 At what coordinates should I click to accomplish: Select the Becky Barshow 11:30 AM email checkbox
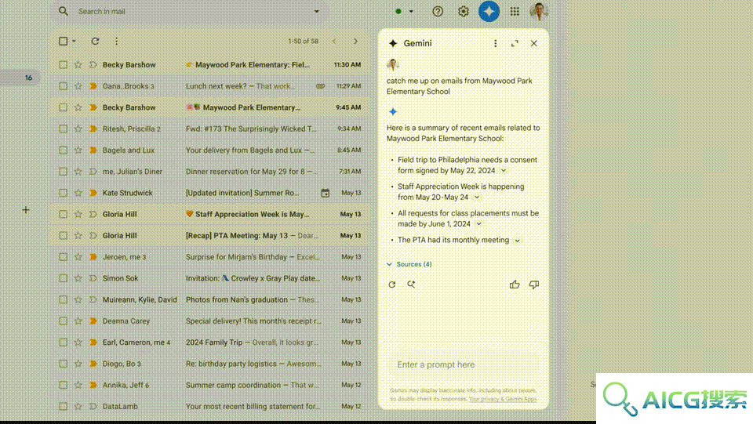[63, 65]
